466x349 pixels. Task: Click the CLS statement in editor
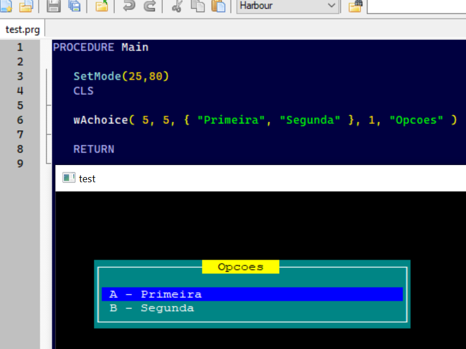pyautogui.click(x=83, y=91)
